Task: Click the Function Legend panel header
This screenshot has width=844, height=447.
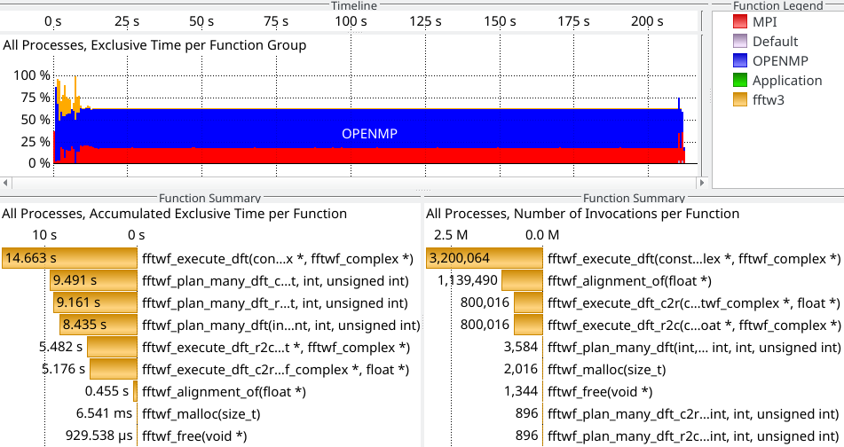Action: [x=777, y=5]
